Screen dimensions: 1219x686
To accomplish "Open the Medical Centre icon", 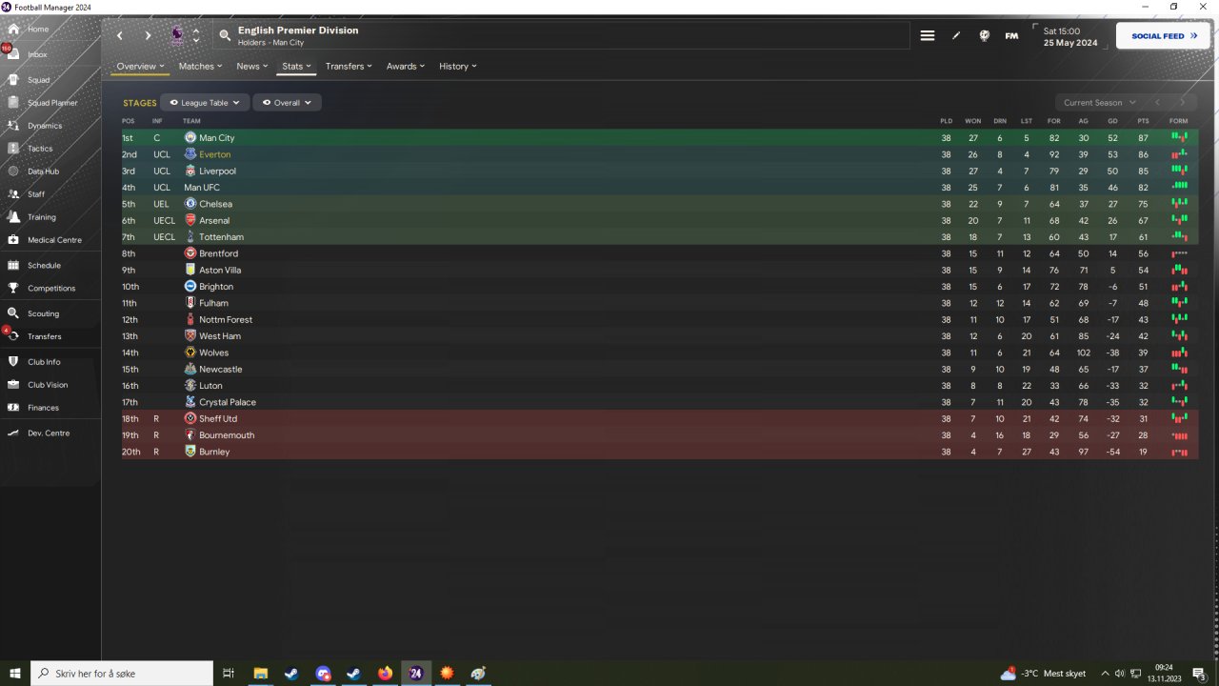I will [x=13, y=240].
